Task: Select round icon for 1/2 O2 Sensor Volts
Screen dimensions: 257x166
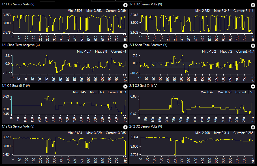Action: tap(125, 127)
